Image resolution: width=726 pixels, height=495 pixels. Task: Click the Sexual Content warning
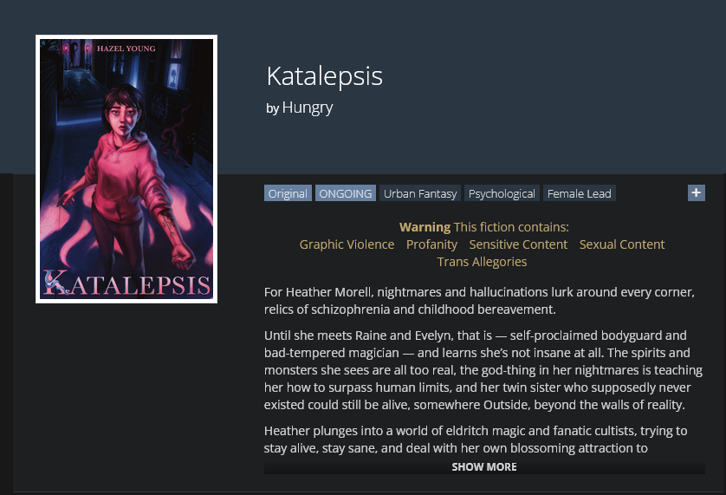click(622, 244)
